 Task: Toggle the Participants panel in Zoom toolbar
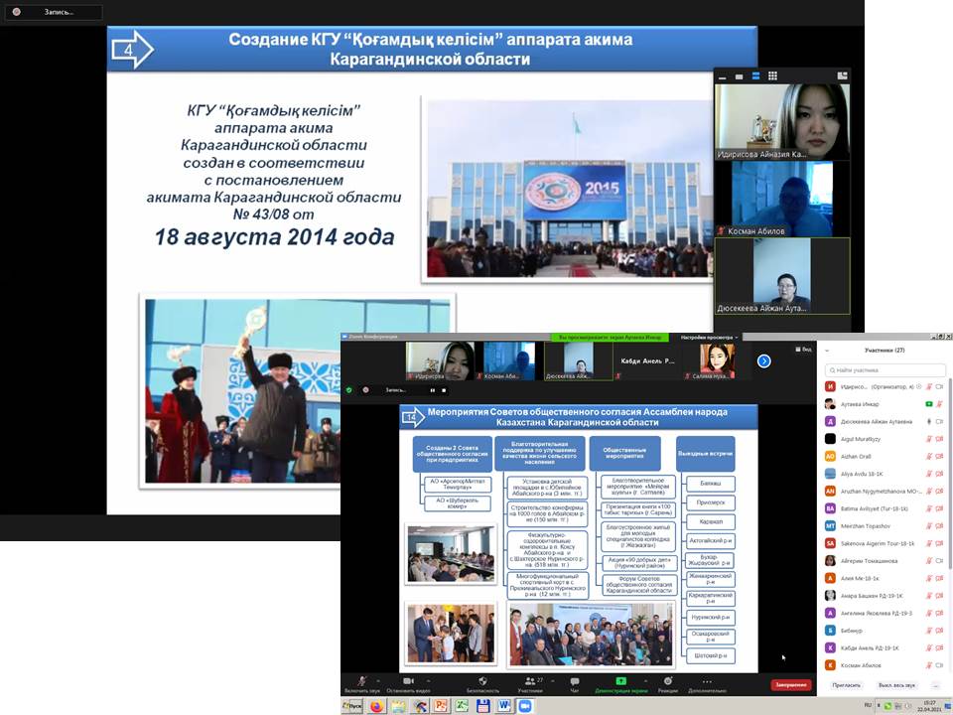click(x=529, y=680)
